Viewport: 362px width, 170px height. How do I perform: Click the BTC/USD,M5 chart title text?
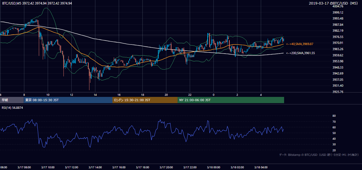click(37, 3)
